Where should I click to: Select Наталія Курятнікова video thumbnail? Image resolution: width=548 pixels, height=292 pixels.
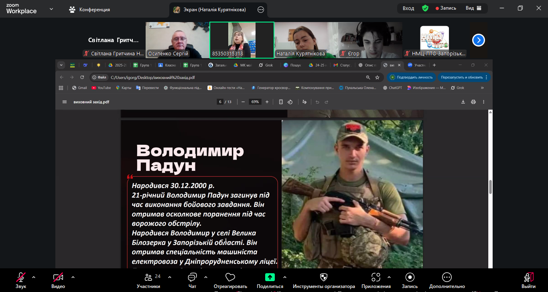tap(306, 40)
